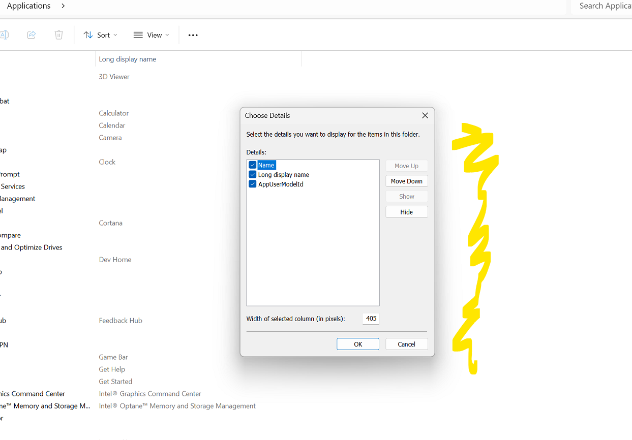Click the Search Applications box
Screen dimensions: 632x440
606,6
